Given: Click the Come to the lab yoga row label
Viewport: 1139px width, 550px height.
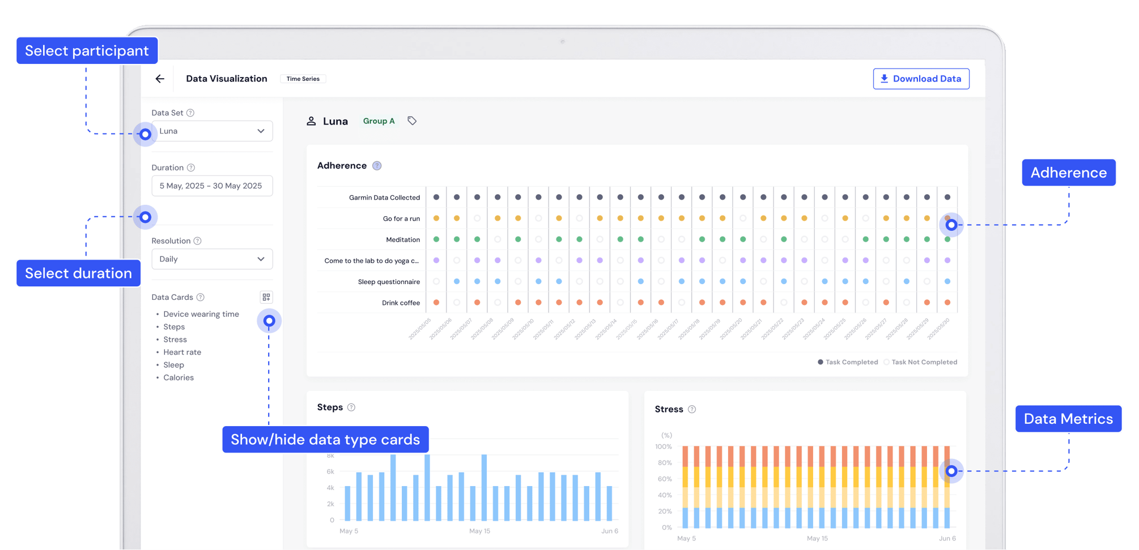Looking at the screenshot, I should pos(372,261).
